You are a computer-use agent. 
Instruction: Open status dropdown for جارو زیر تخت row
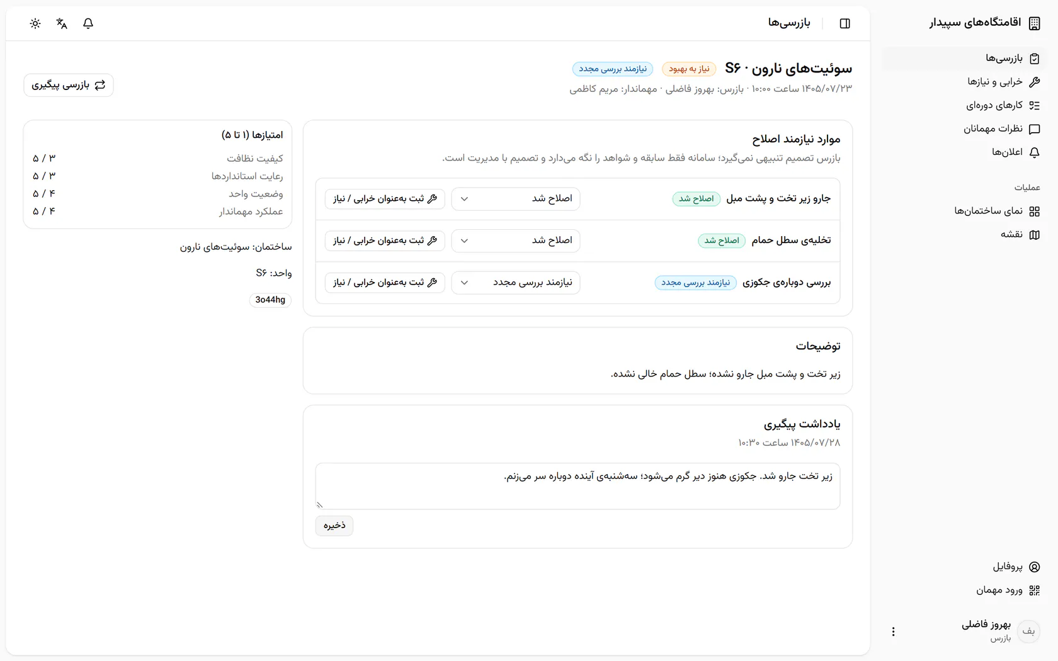tap(516, 199)
